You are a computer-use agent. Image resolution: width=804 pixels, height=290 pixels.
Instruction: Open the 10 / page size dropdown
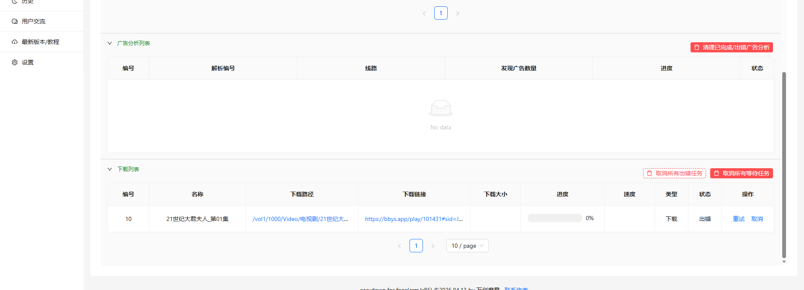click(467, 246)
